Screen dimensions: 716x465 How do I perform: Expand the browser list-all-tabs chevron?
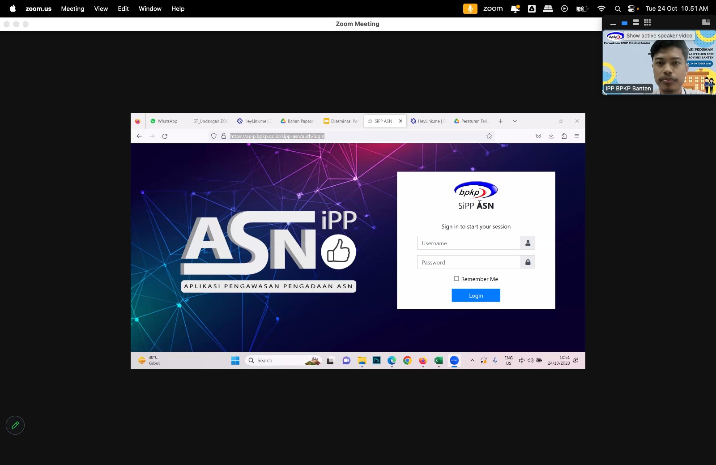click(515, 121)
